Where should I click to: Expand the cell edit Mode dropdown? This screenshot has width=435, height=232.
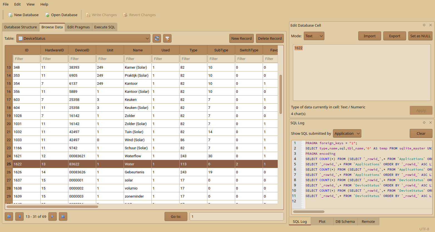point(314,36)
